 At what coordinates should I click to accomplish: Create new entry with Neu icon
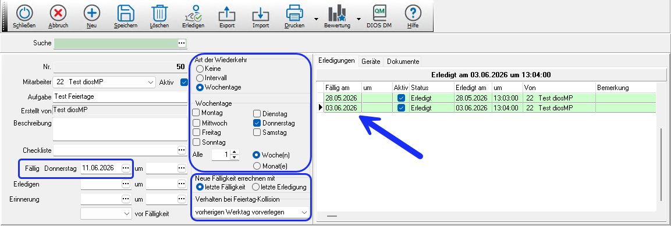(91, 13)
